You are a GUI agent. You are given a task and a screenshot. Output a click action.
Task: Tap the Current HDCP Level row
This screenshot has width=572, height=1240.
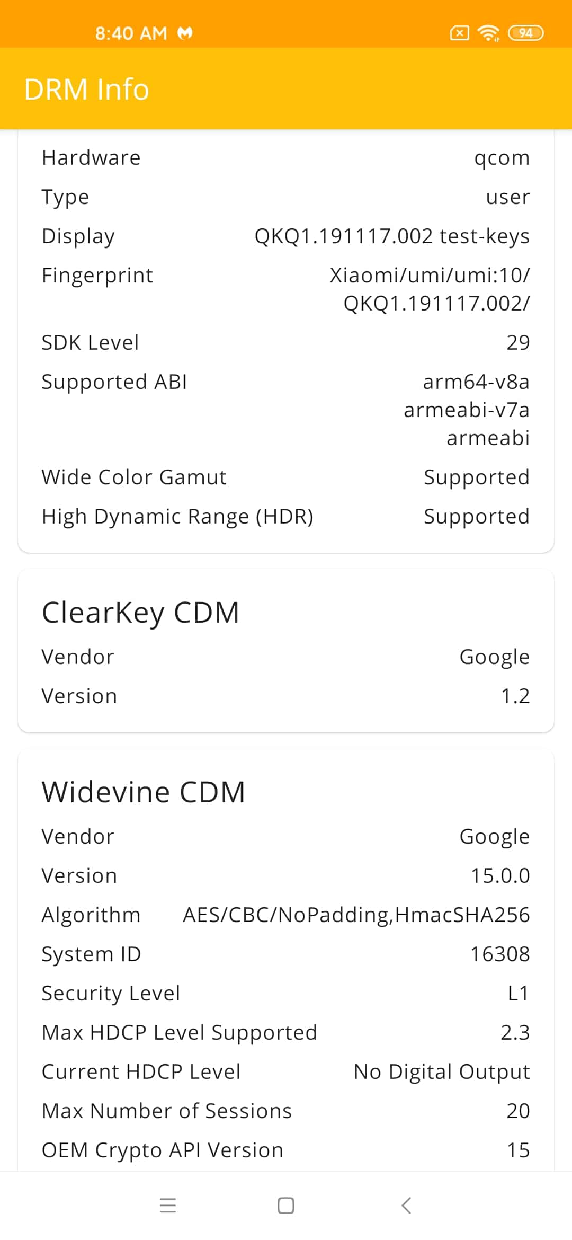[x=286, y=1071]
